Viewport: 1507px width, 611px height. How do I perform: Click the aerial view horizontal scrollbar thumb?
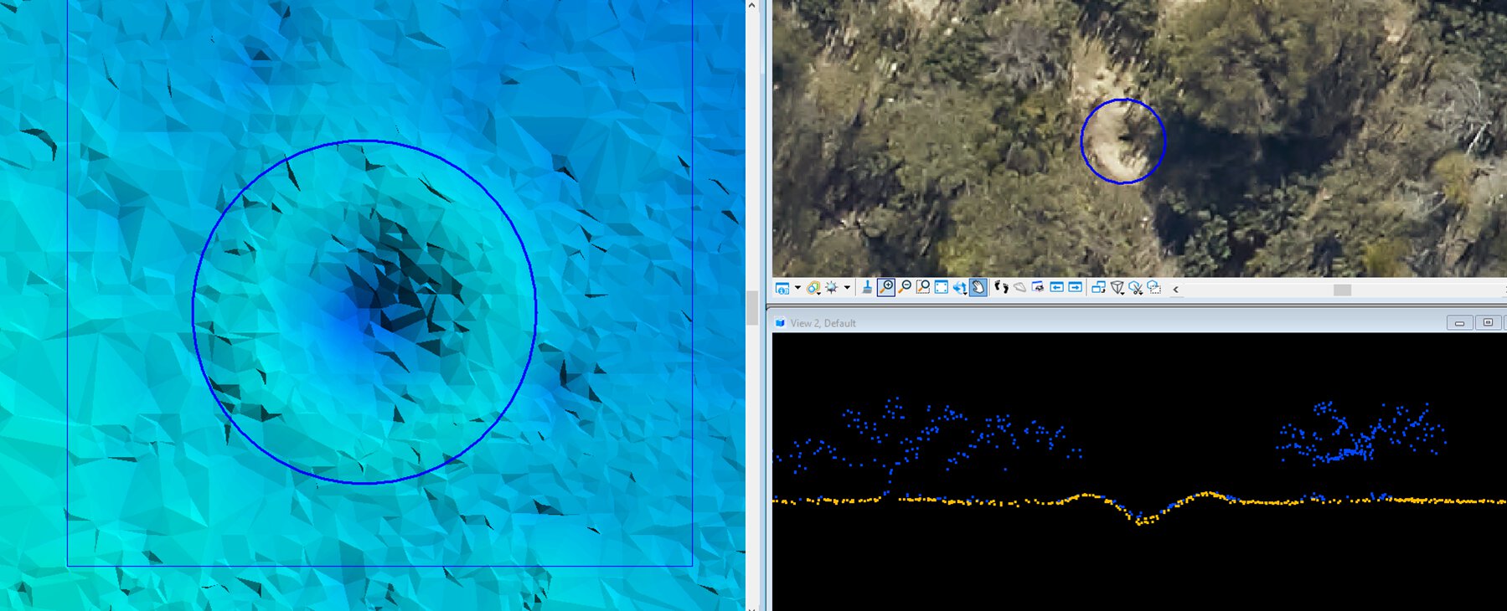point(1342,290)
